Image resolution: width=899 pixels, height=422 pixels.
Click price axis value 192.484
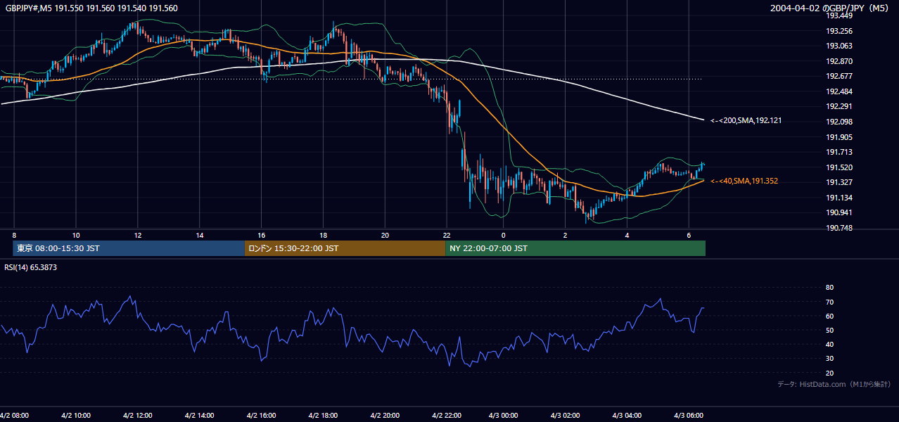click(x=839, y=91)
